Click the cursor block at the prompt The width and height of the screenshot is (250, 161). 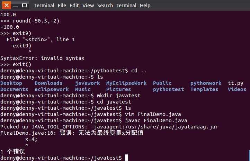[x=126, y=158]
